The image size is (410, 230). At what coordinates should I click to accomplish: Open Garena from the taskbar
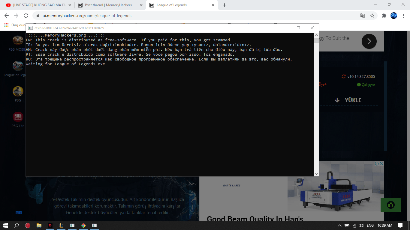[50, 226]
